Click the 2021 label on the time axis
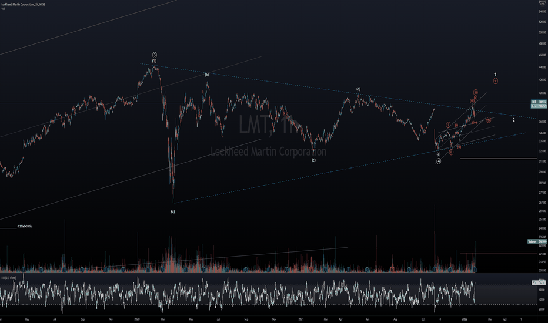 click(301, 319)
